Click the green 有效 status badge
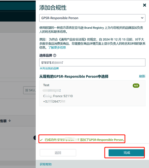Image resolution: width=149 pixels, height=168 pixels. coord(136,85)
